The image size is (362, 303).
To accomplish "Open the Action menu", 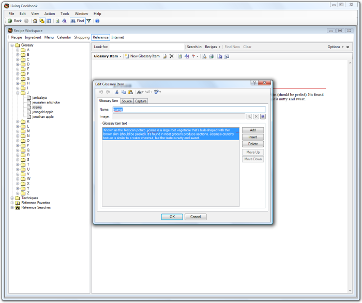I will (50, 13).
